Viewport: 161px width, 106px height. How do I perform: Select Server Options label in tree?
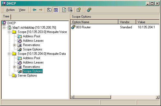[x=27, y=75]
